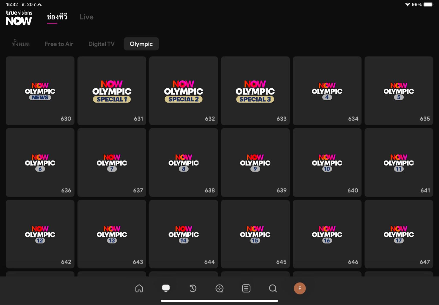Open NOW Olympic Special 3 channel
Screen dimensions: 439x305
point(255,91)
